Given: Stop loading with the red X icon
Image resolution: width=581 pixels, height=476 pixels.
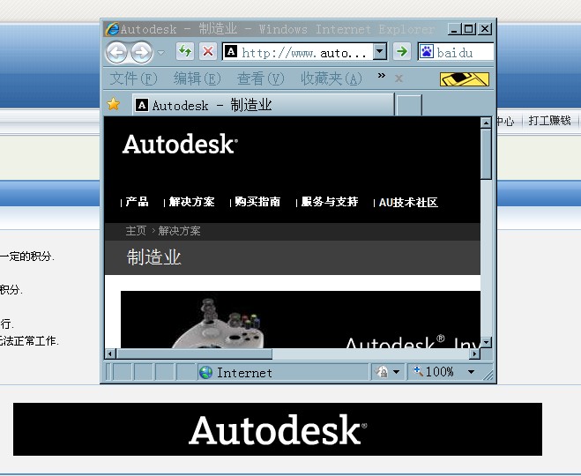Looking at the screenshot, I should pyautogui.click(x=208, y=51).
